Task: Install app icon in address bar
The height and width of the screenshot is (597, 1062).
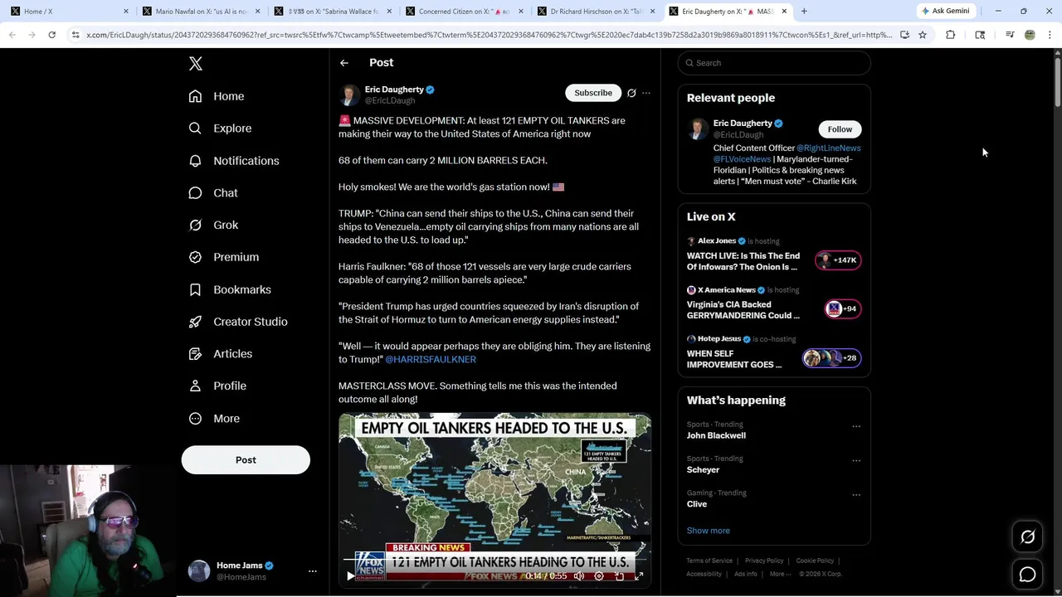Action: tap(904, 35)
